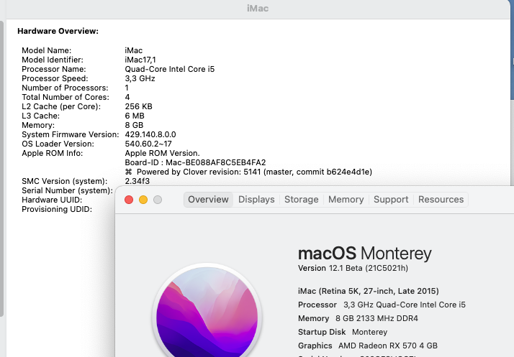
Task: Open the Storage tab
Action: pos(301,200)
